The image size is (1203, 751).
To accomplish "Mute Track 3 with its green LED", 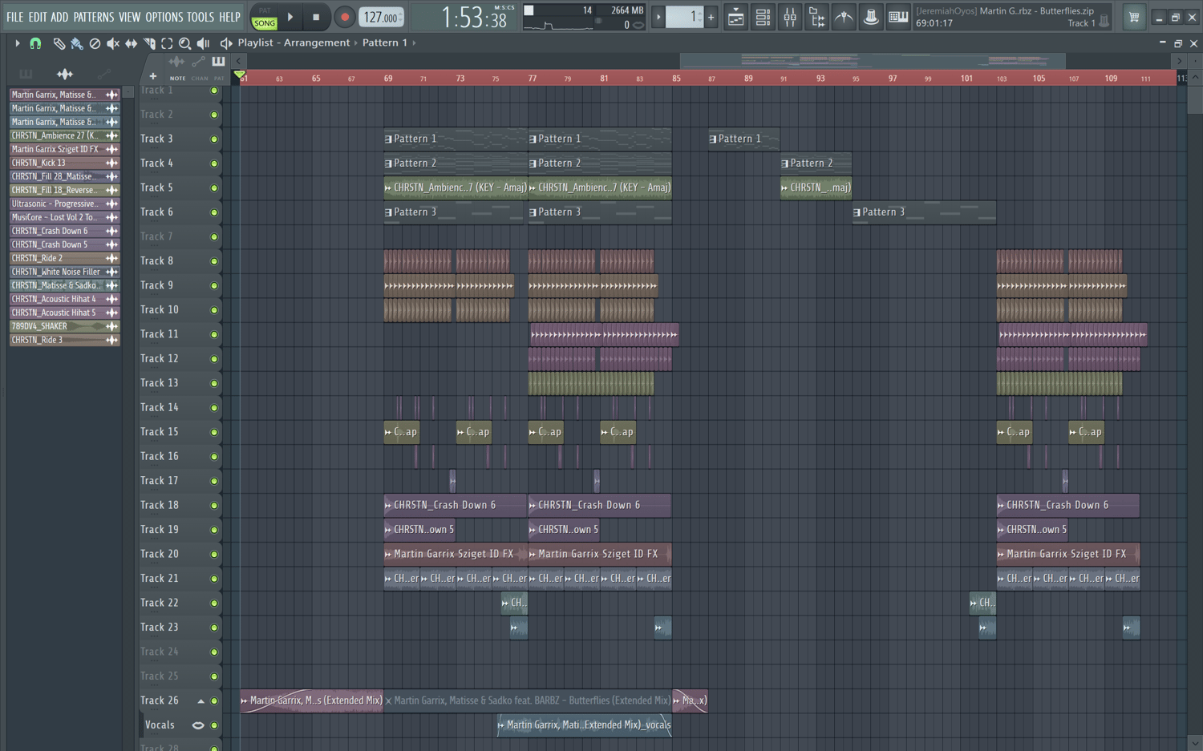I will [214, 139].
